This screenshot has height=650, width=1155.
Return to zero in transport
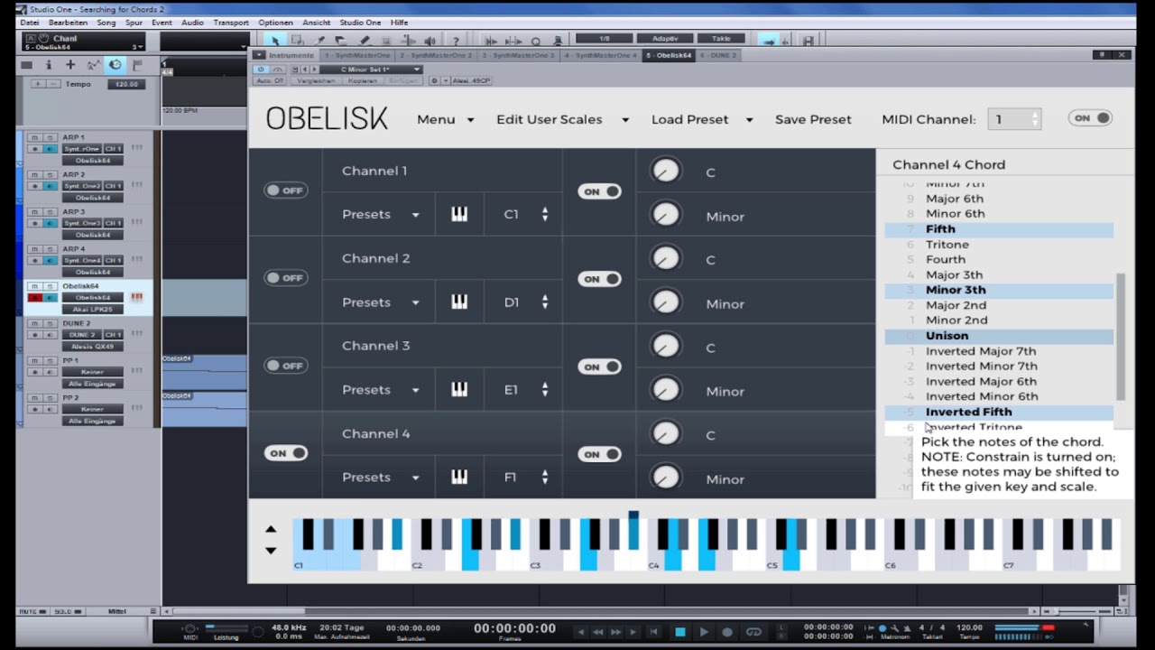[654, 632]
